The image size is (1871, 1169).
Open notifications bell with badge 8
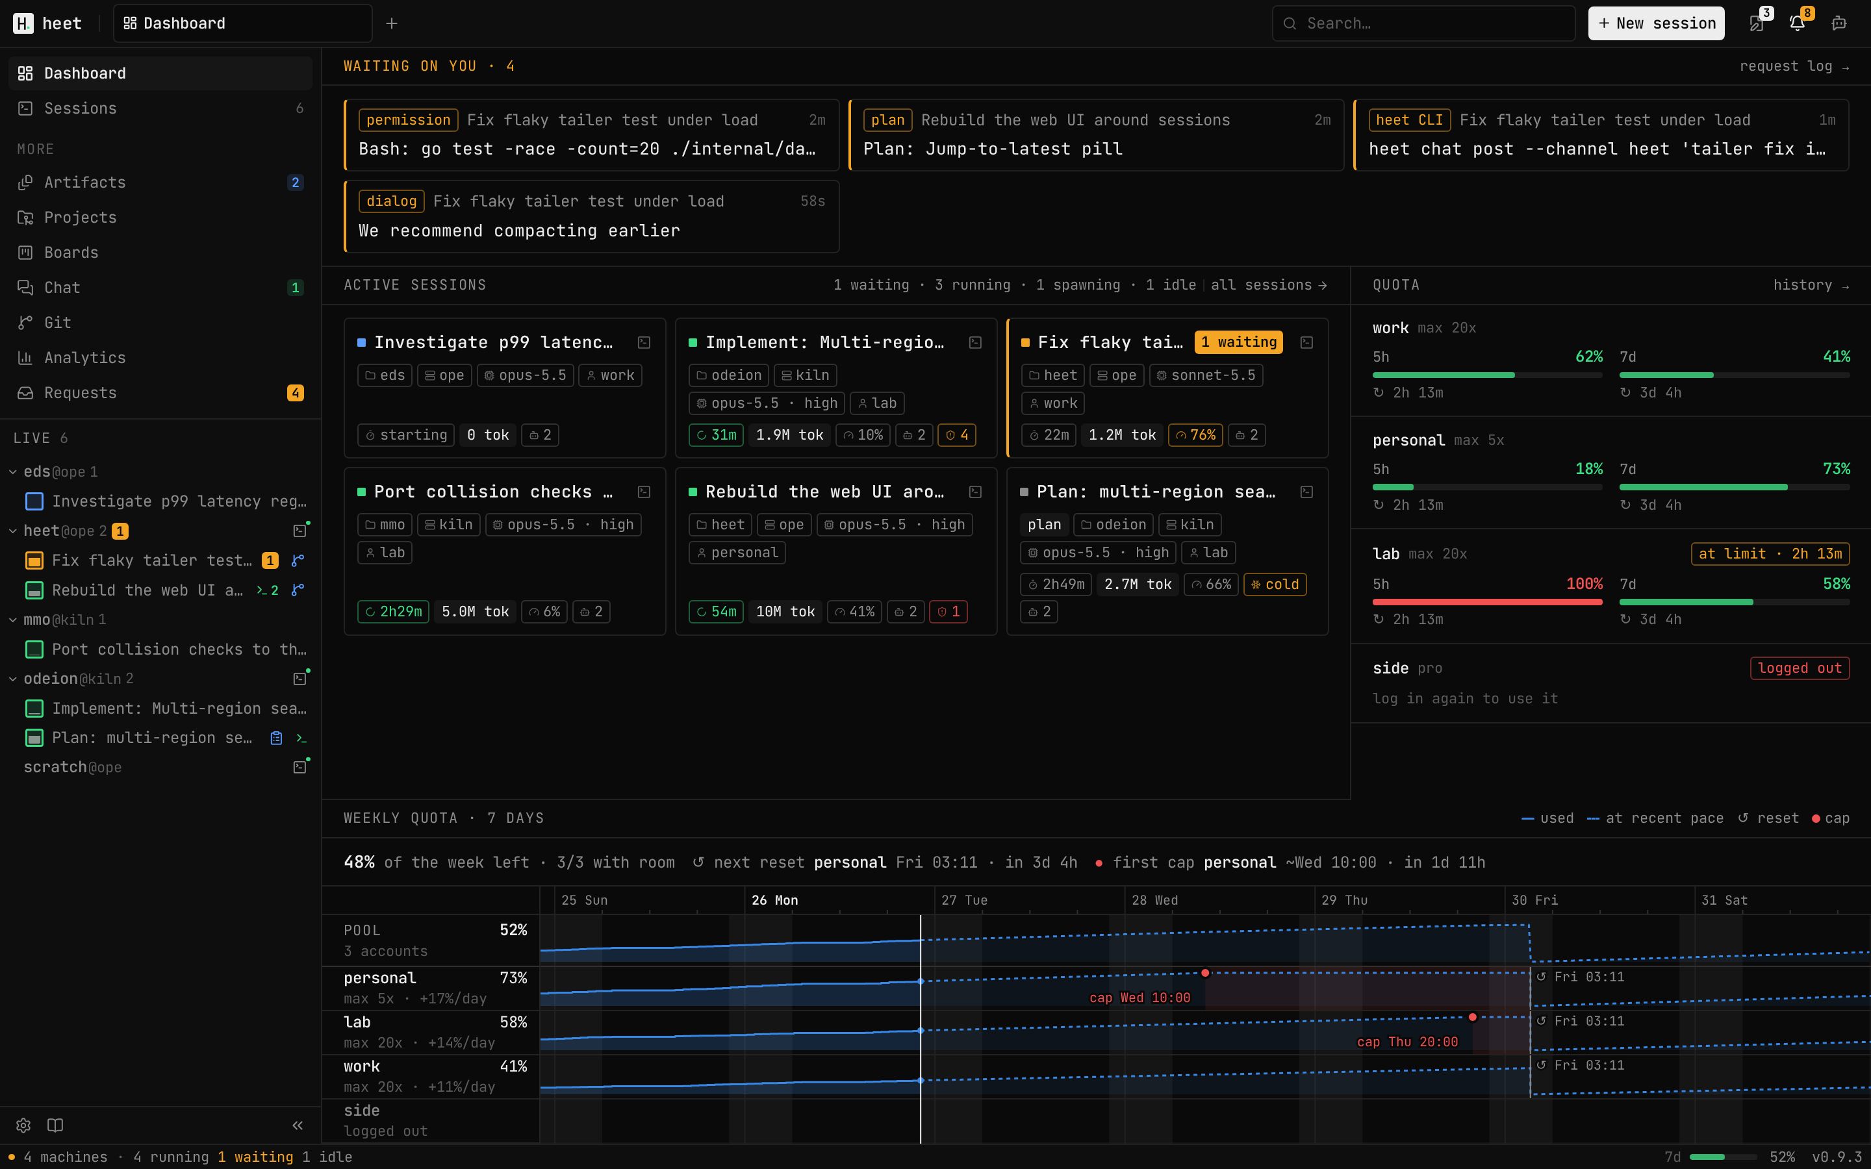coord(1798,23)
